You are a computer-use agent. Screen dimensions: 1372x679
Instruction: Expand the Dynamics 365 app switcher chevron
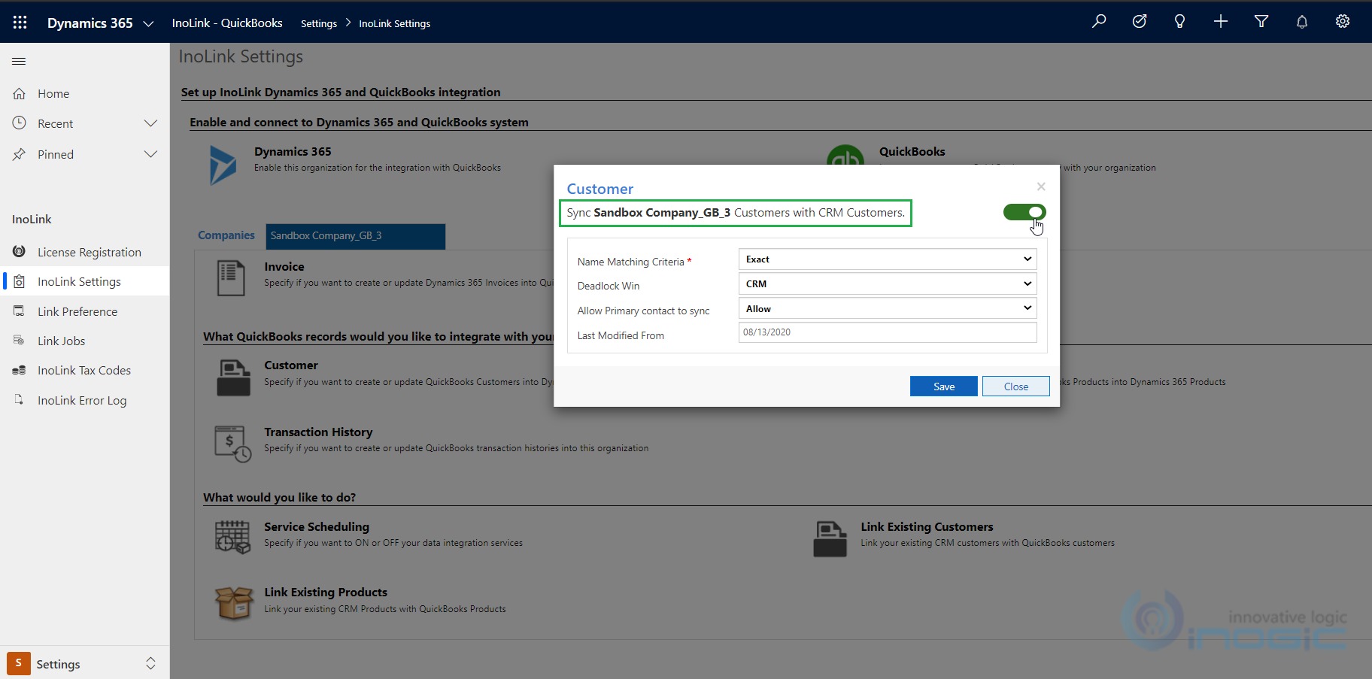click(x=148, y=23)
